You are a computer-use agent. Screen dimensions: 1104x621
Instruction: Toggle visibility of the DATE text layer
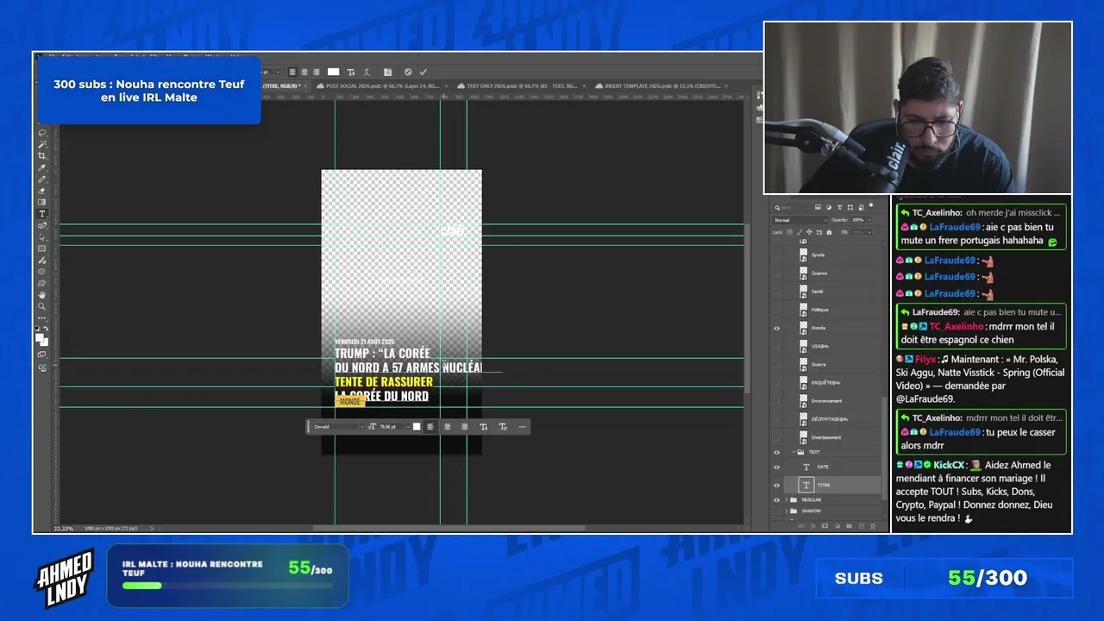777,467
